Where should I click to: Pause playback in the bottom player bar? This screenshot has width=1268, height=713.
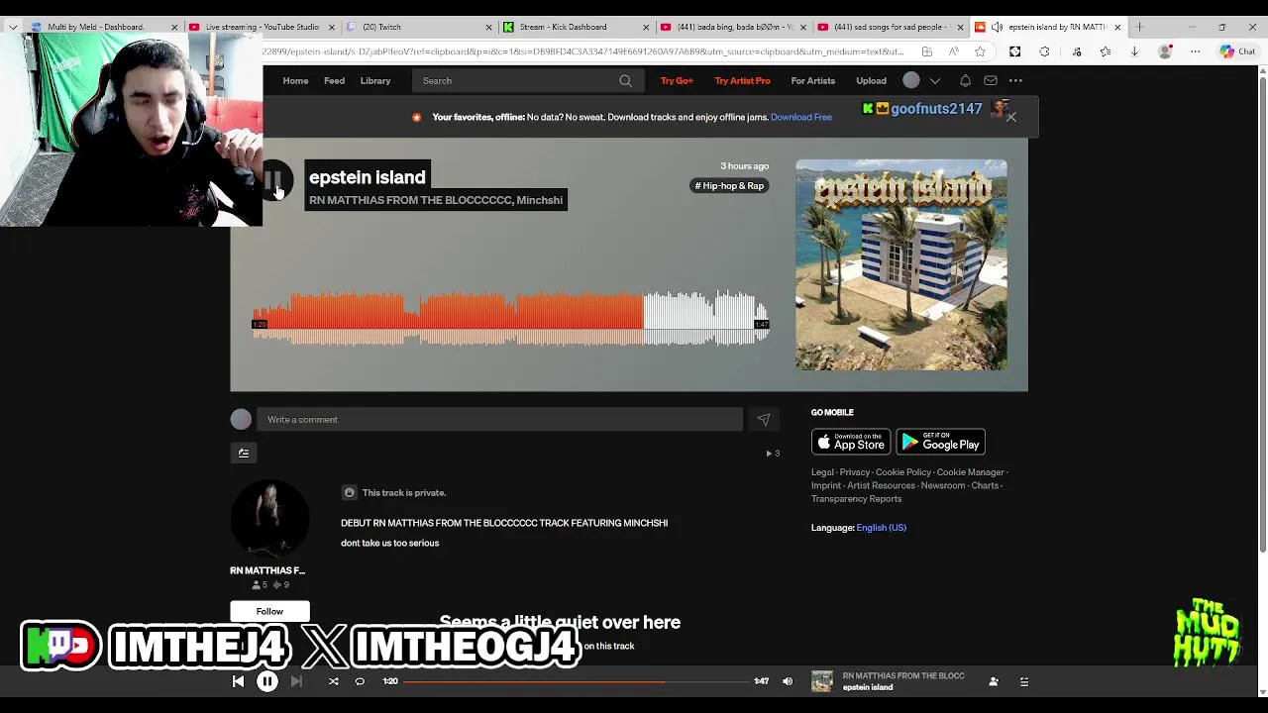(x=267, y=681)
